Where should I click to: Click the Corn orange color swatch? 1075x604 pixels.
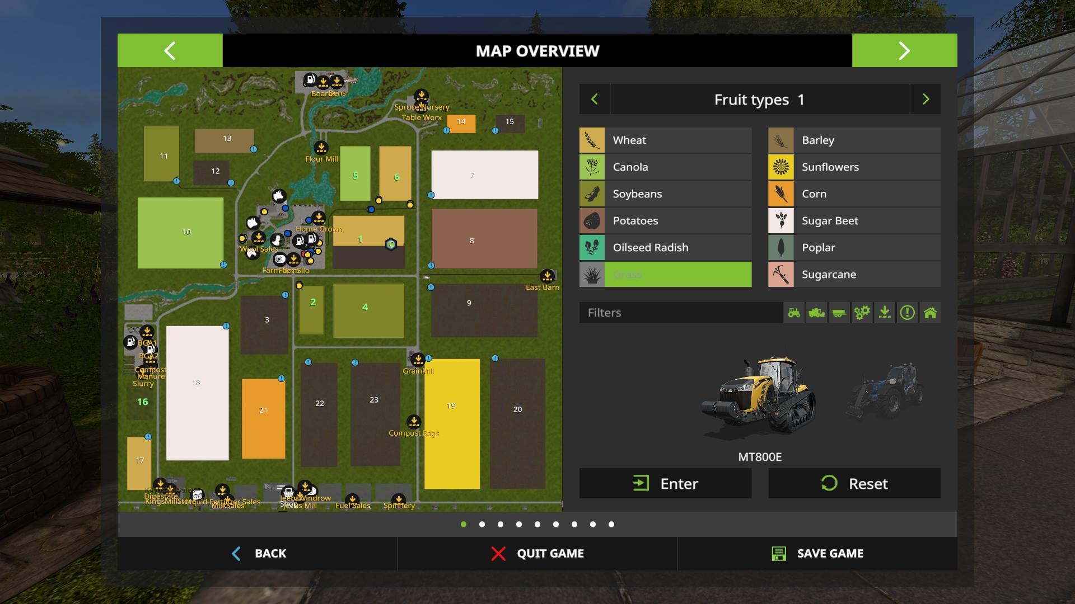(x=780, y=194)
